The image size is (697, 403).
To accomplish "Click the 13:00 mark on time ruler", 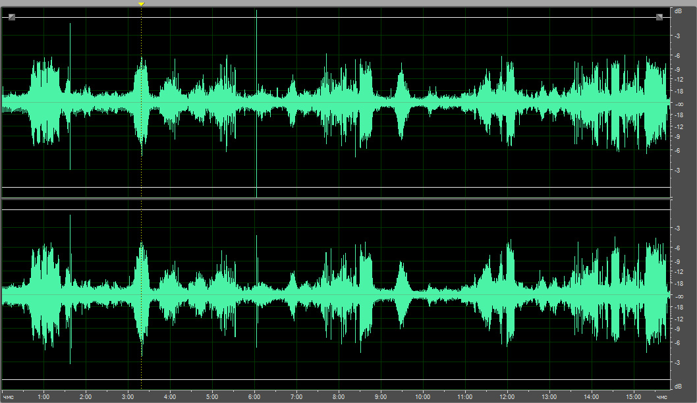I will pos(549,397).
